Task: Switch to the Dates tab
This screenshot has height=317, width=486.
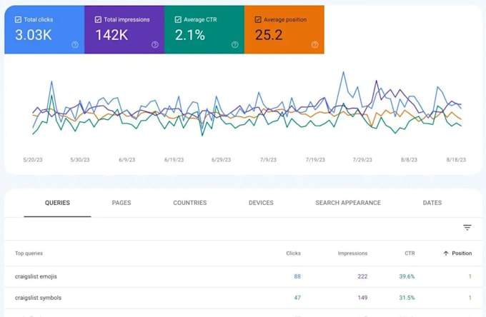Action: tap(432, 203)
